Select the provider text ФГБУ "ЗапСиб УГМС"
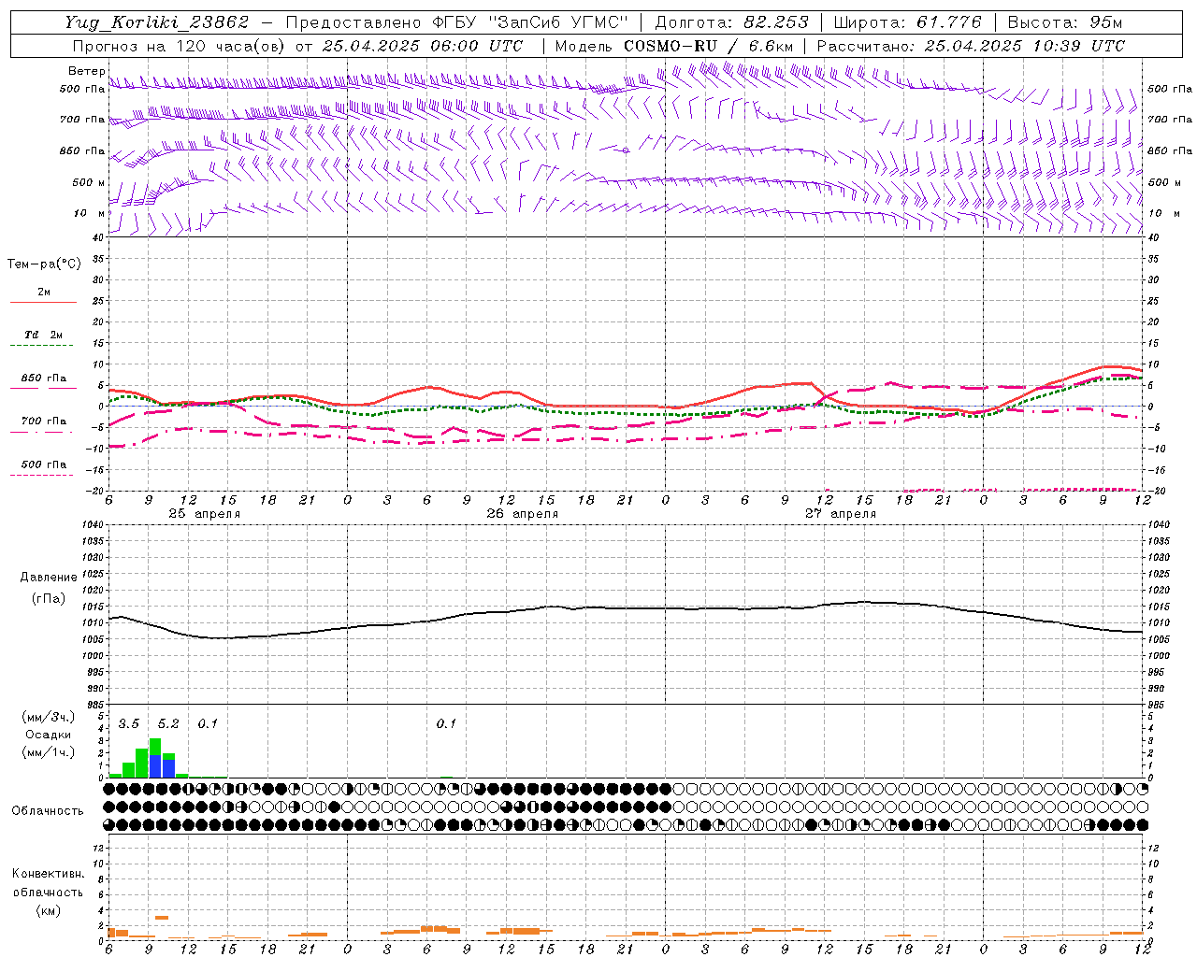The height and width of the screenshot is (957, 1197). [530, 22]
